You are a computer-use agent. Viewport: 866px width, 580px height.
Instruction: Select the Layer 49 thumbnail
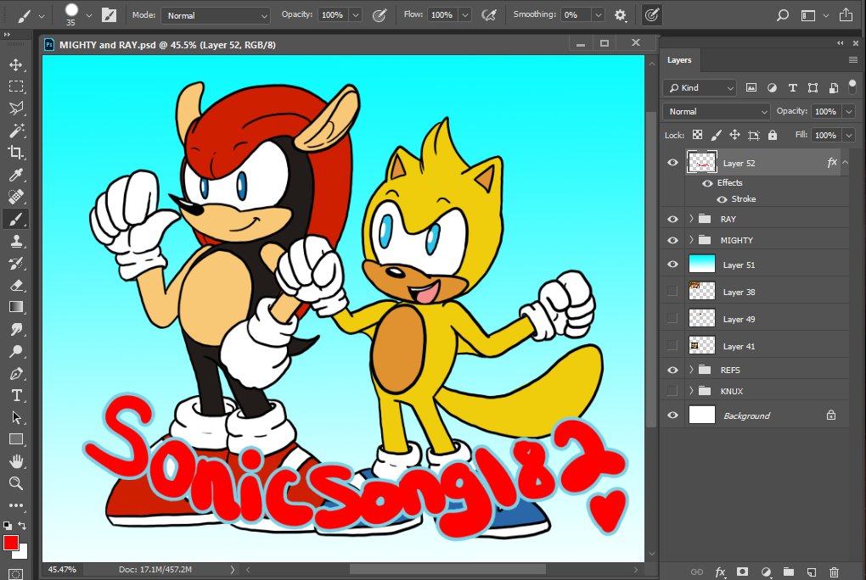point(701,318)
